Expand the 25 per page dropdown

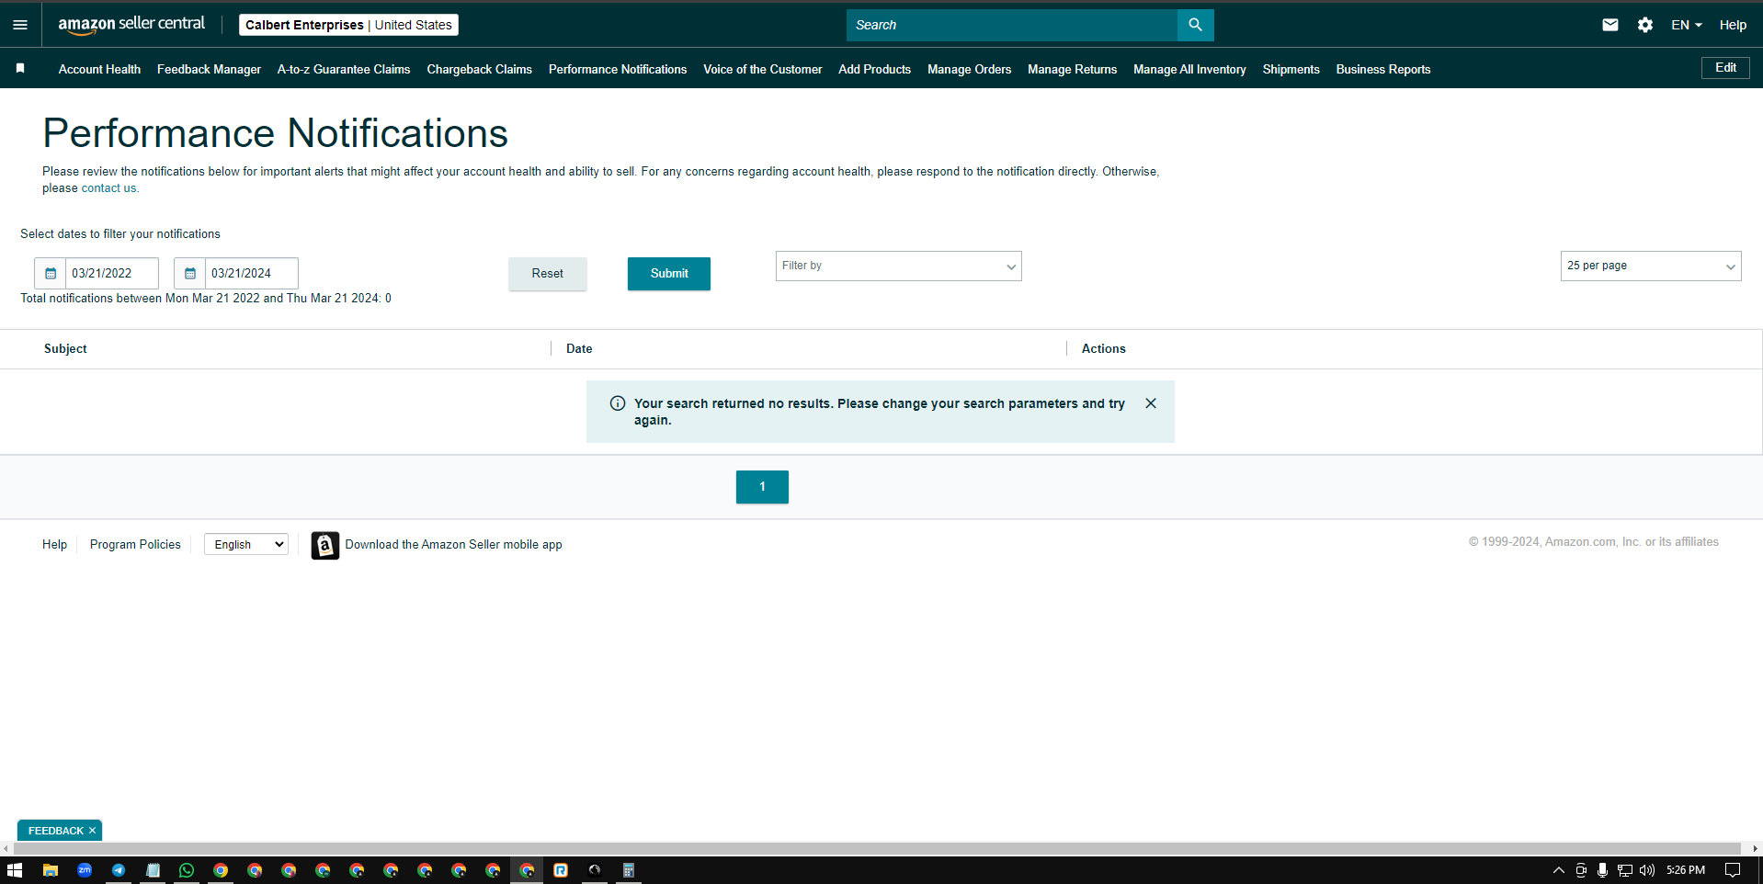1651,266
